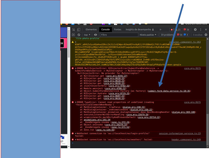Expand the yellow token warning message
Viewport: 209px width, 158px height.
coord(76,42)
